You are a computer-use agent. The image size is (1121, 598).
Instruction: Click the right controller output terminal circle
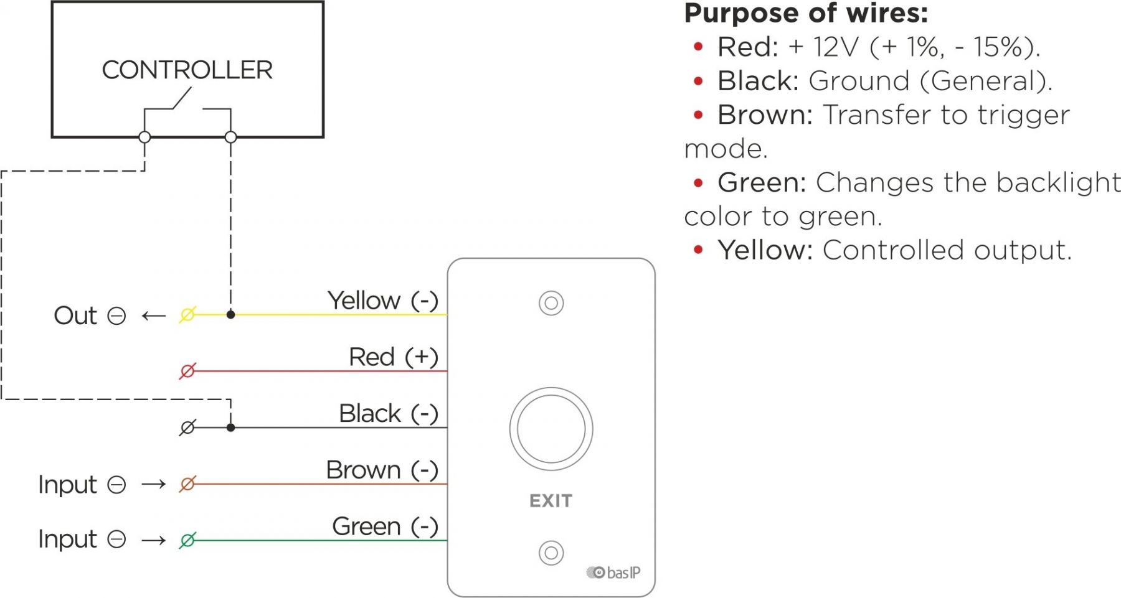tap(230, 137)
